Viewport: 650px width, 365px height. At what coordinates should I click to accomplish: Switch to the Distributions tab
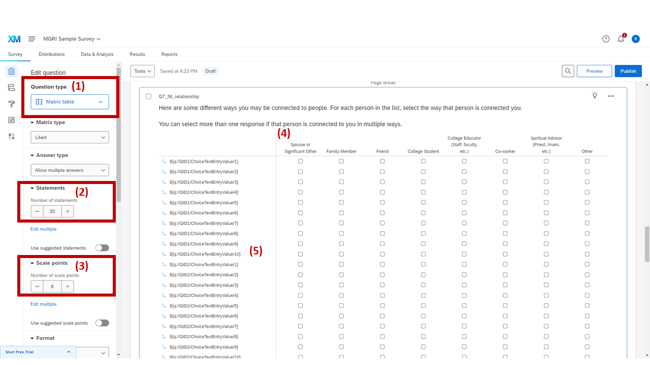coord(51,54)
